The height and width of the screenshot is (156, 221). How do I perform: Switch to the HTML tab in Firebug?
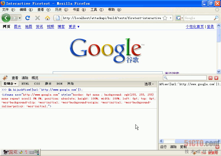(25, 84)
